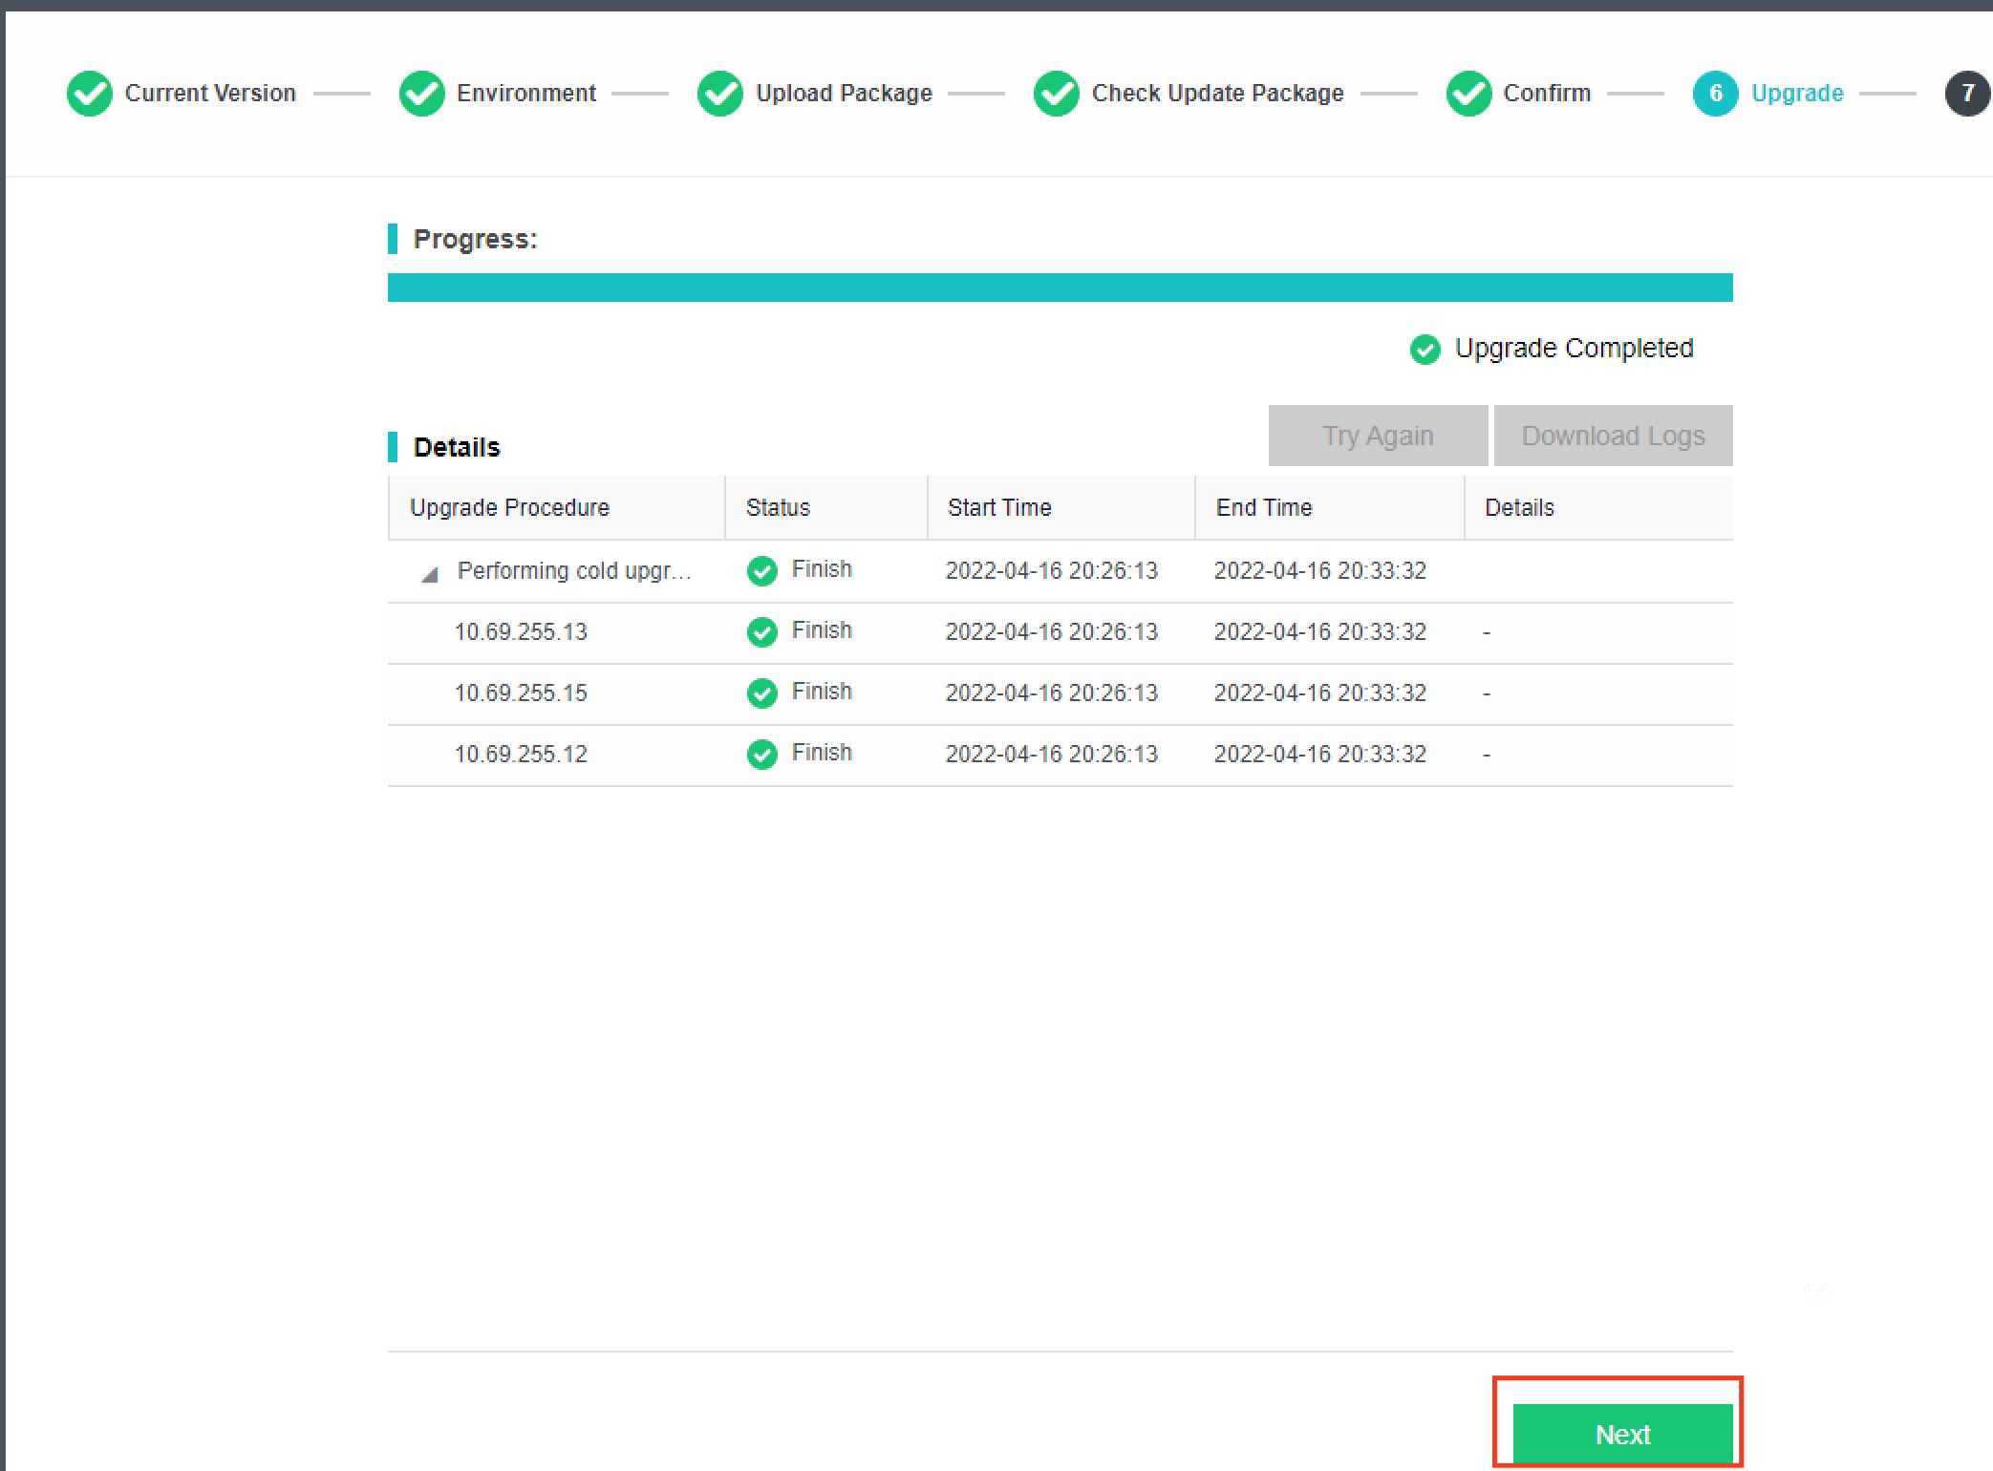
Task: Click the step 6 Upgrade circle icon
Action: [x=1716, y=94]
